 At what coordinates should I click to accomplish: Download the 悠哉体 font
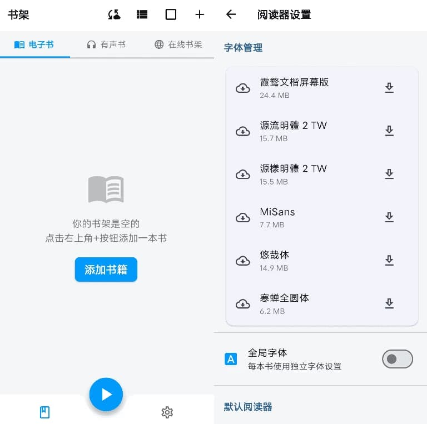click(389, 261)
